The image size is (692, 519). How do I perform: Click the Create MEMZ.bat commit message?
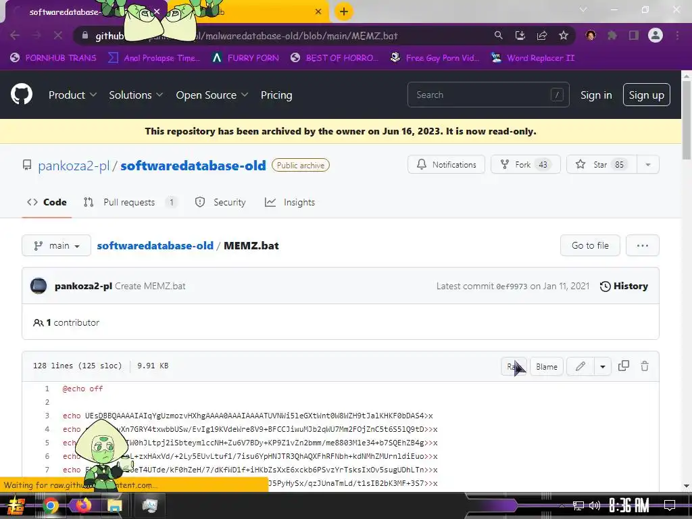[150, 286]
